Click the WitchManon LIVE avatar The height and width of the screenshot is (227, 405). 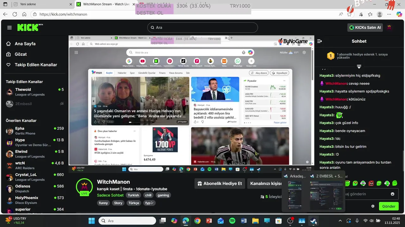click(x=84, y=187)
